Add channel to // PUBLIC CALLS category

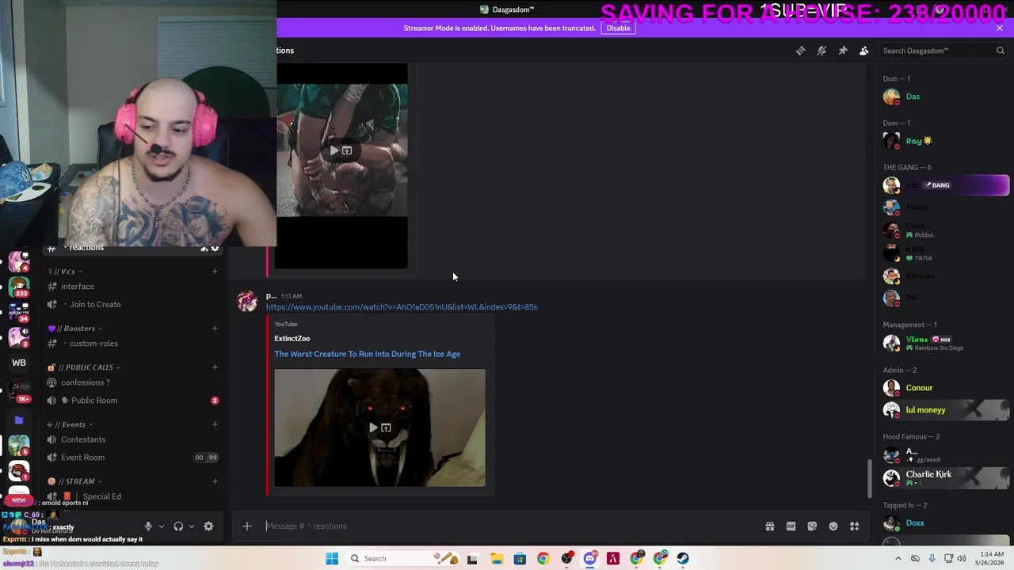click(215, 367)
